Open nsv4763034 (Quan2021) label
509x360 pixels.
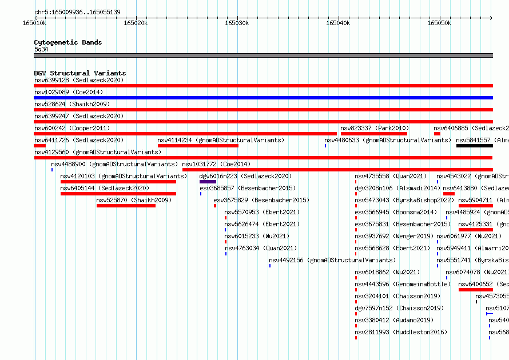tap(261, 248)
